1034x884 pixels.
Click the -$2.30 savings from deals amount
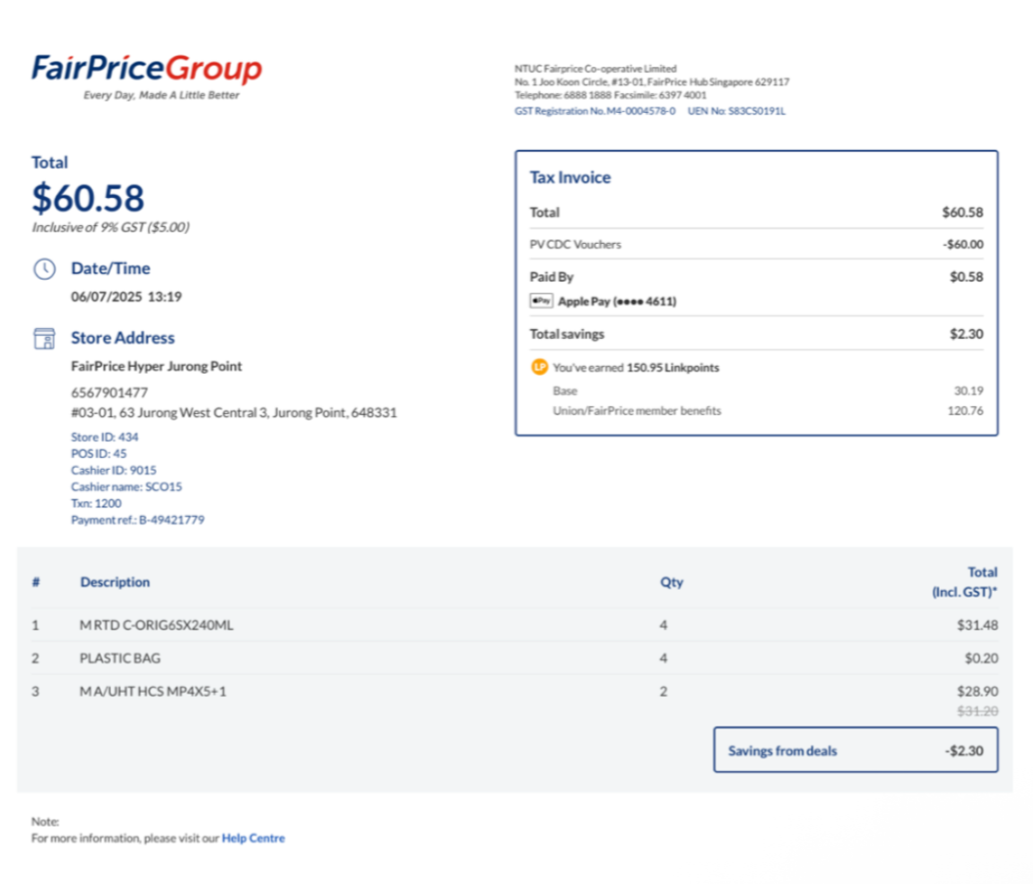click(x=964, y=750)
